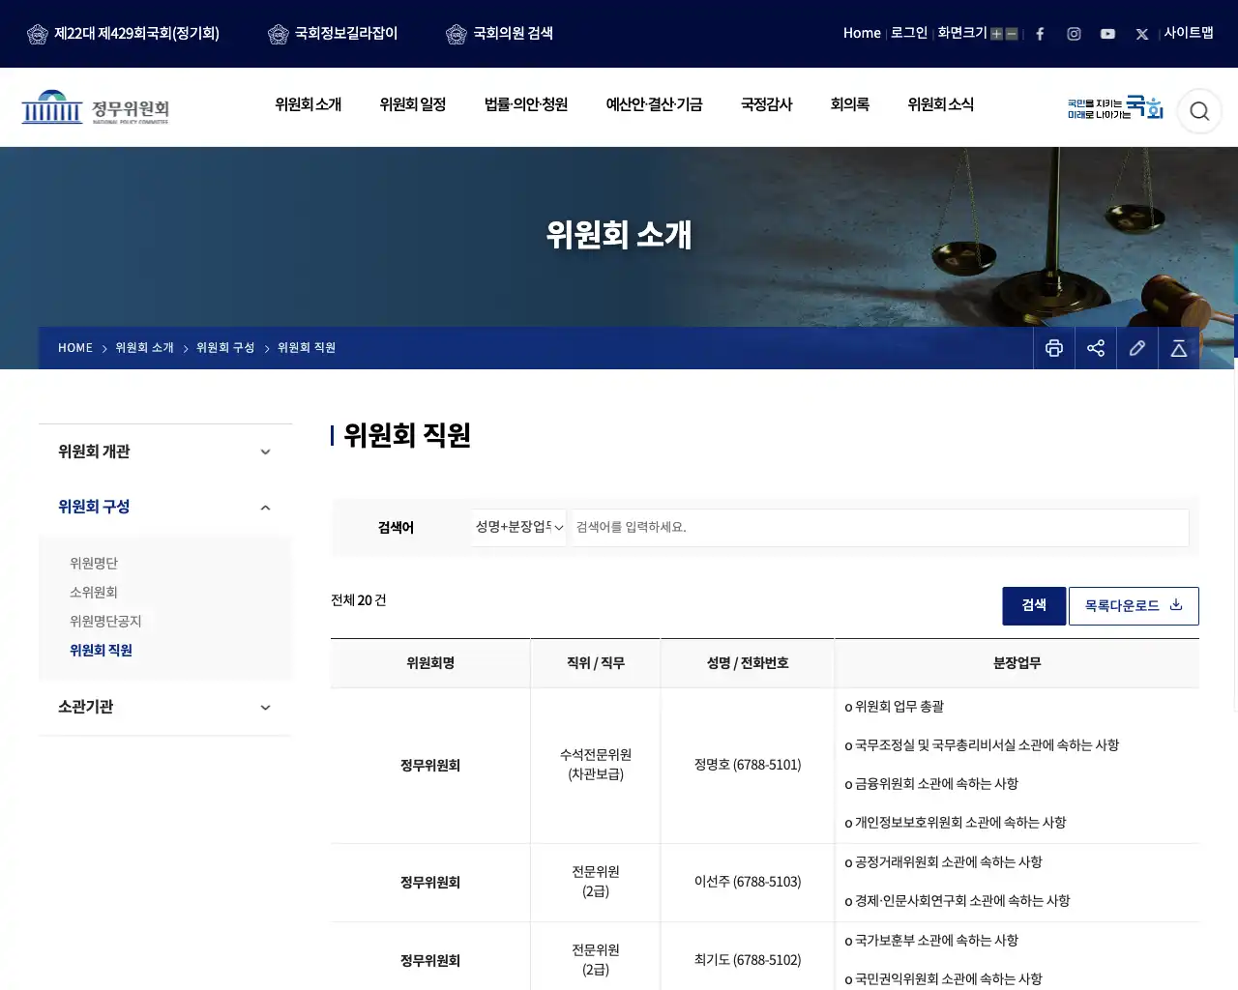
Task: Click the 정무위원회 logo
Action: [95, 107]
